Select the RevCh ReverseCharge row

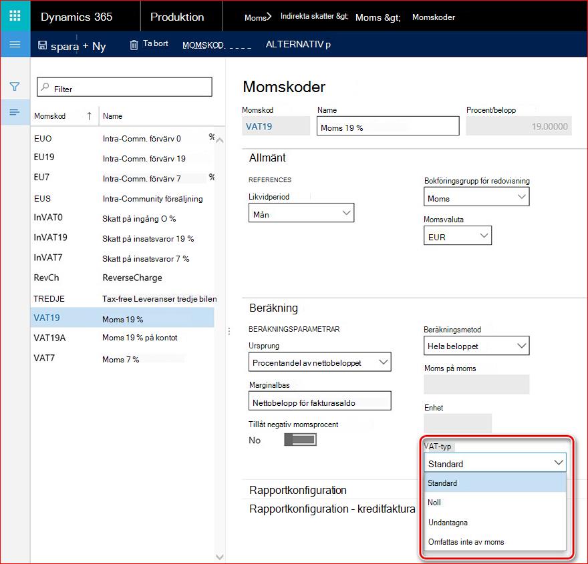click(123, 278)
